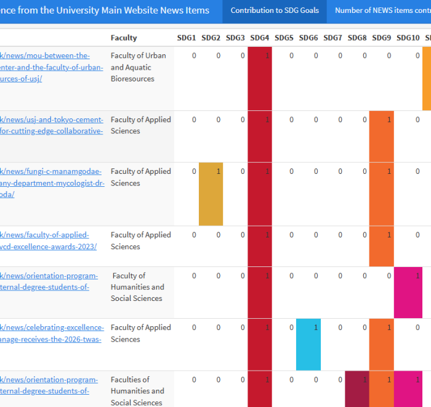431x407 pixels.
Task: Click the dashboard title in header bar
Action: coord(105,10)
